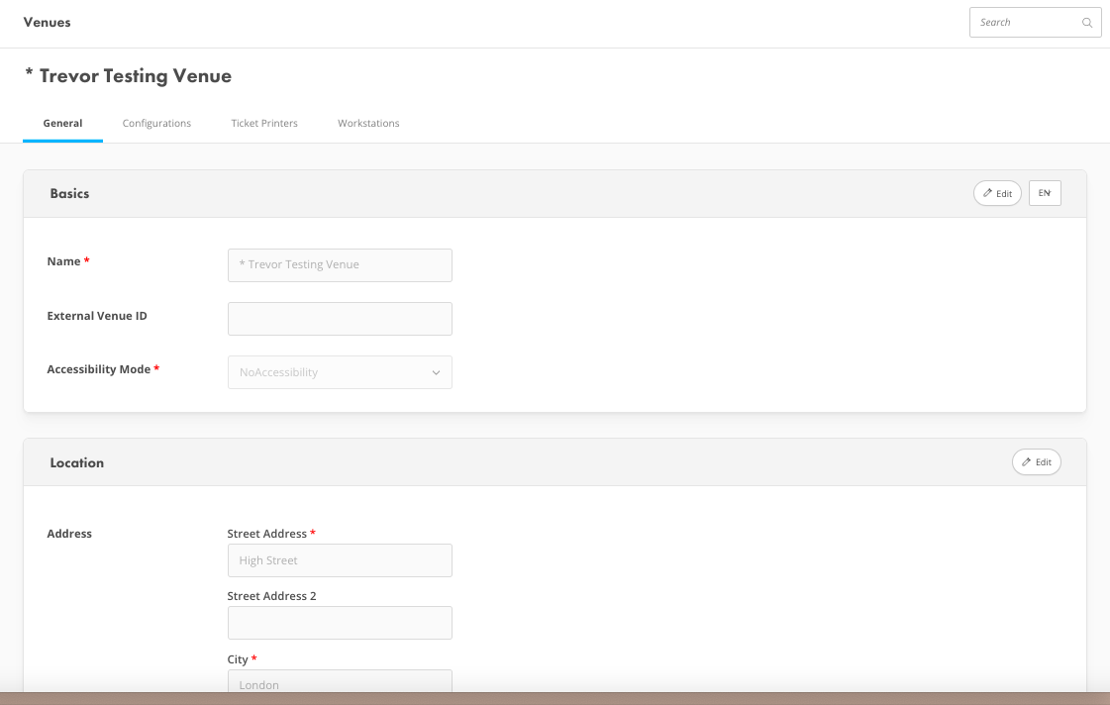This screenshot has height=705, width=1110.
Task: Click the Venues header link
Action: (47, 22)
